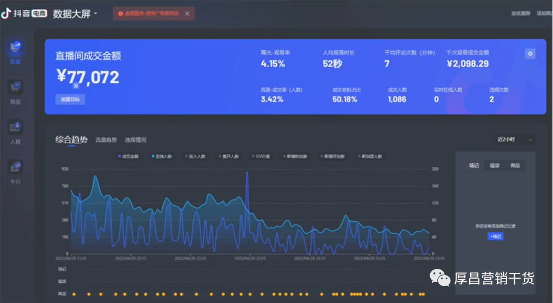
Task: Click the 实时在线人数 value 0
Action: point(436,99)
